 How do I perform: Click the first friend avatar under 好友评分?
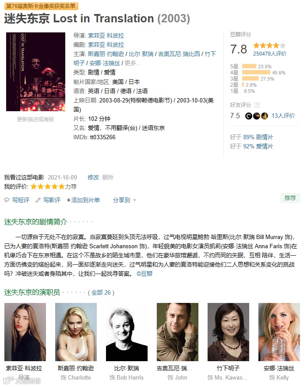coord(249,116)
